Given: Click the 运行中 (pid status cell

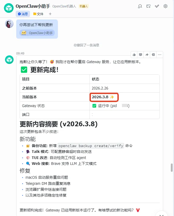Looking at the screenshot, I should pos(125,106).
